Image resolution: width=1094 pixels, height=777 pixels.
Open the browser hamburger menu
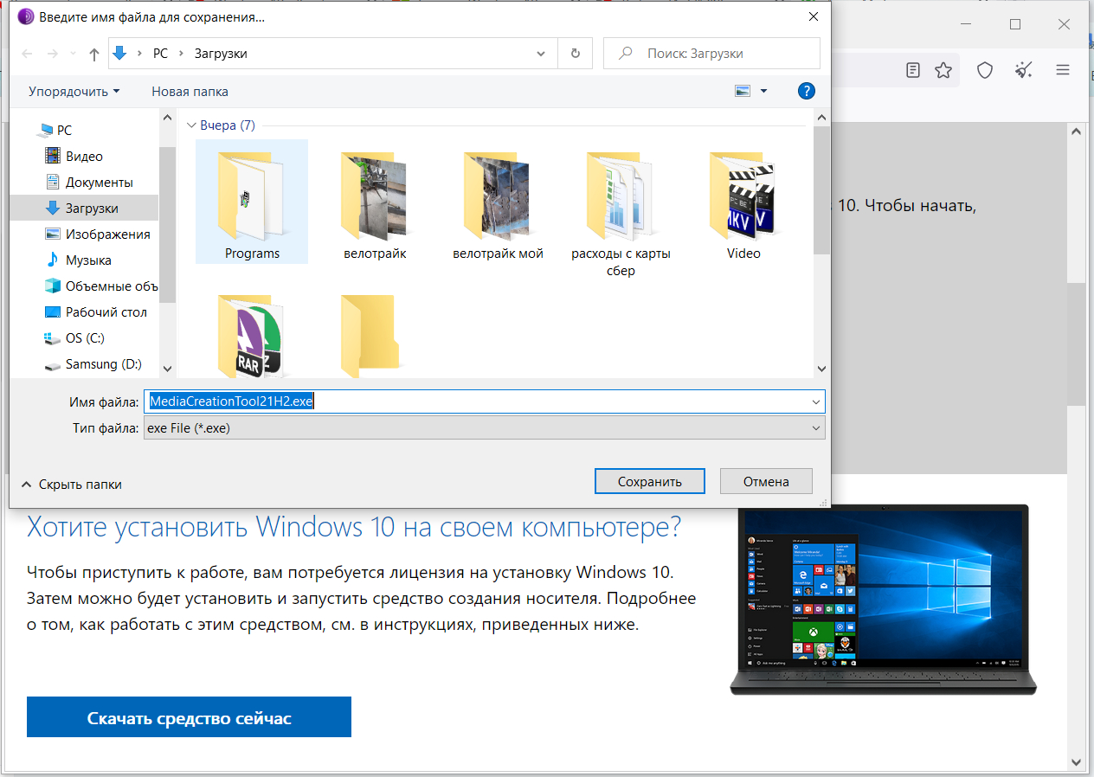(x=1063, y=70)
